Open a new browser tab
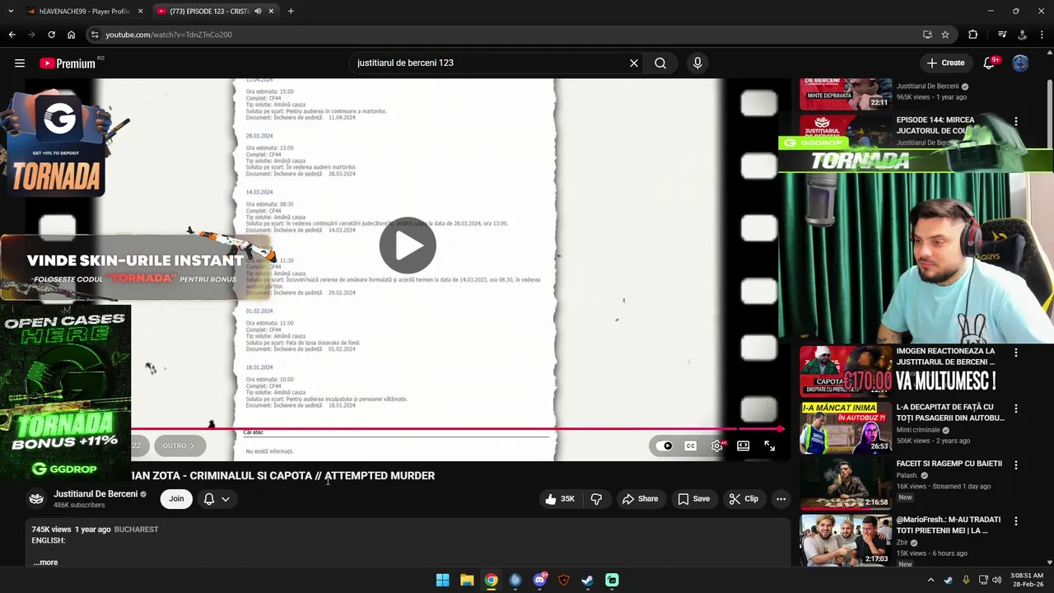The width and height of the screenshot is (1054, 593). tap(291, 11)
